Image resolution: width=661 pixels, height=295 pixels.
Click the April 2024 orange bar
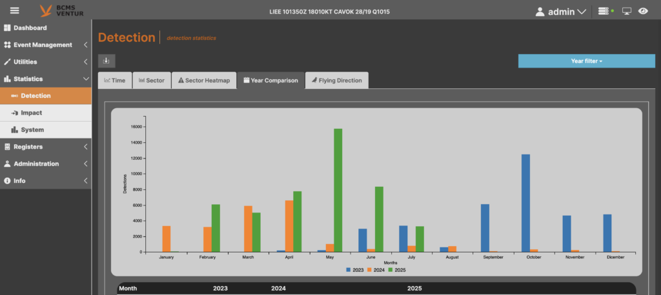coord(289,227)
